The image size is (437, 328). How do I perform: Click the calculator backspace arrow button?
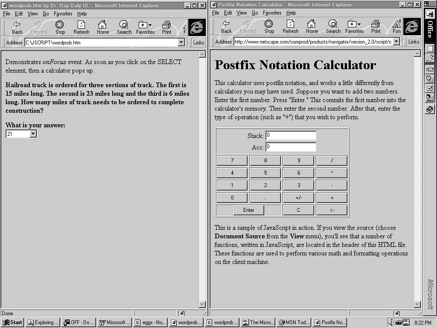pyautogui.click(x=332, y=210)
